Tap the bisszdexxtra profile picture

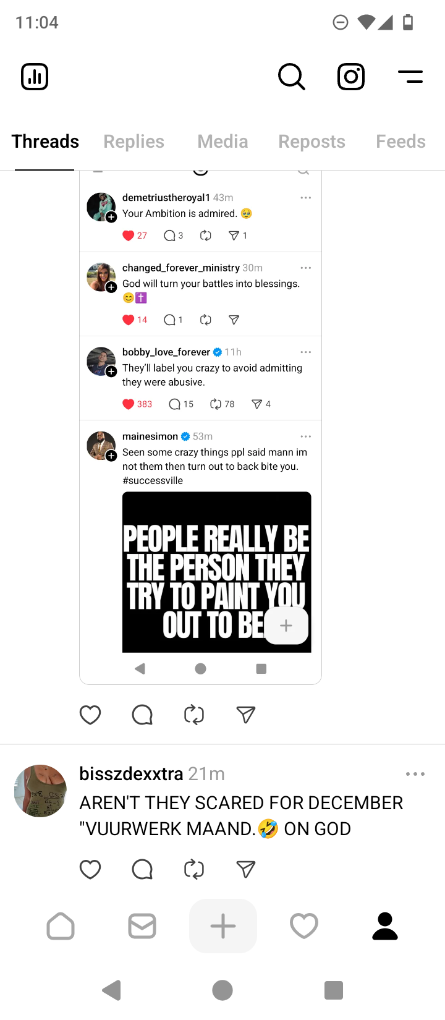pyautogui.click(x=40, y=791)
